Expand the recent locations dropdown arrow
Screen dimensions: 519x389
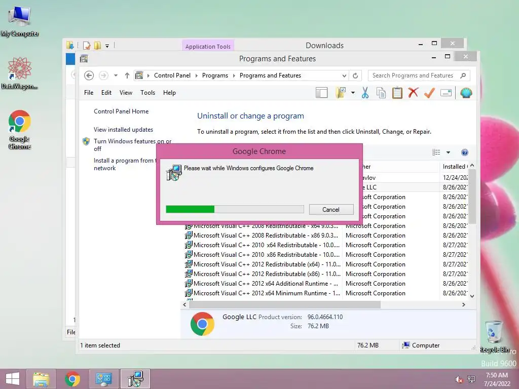point(116,75)
